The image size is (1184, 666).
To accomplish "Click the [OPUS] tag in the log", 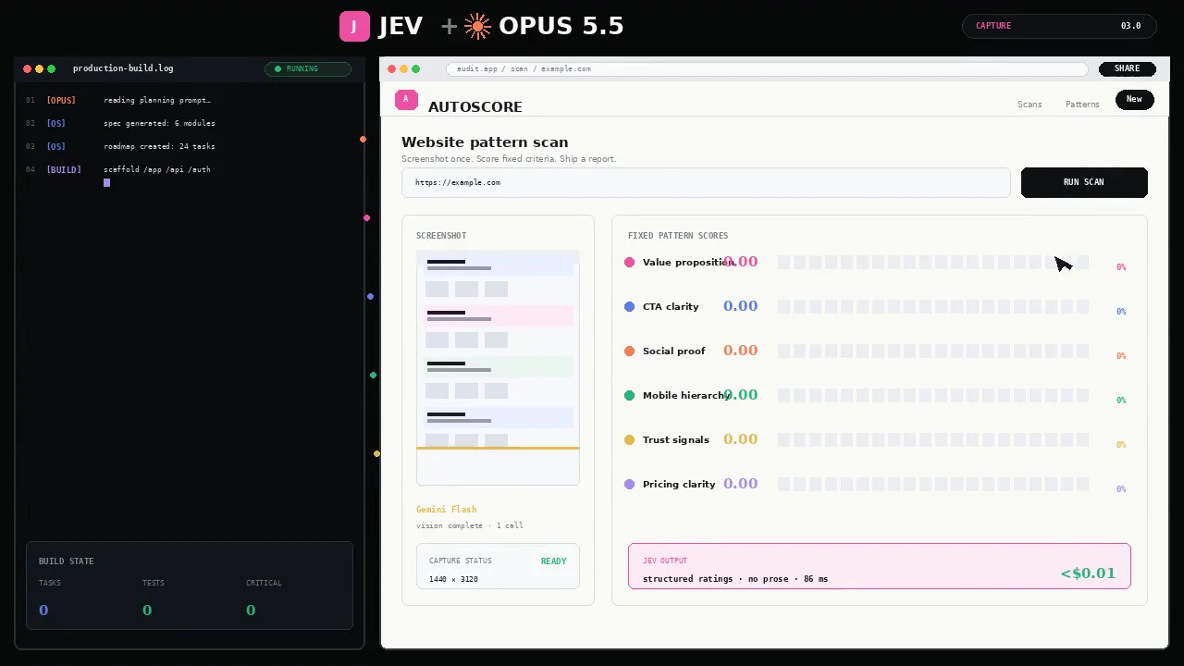I will tap(61, 100).
